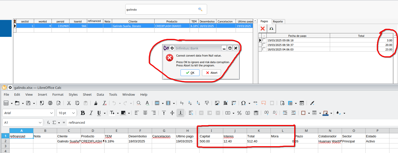Open the Arial font name dropdown
The image size is (398, 153).
(x=52, y=113)
